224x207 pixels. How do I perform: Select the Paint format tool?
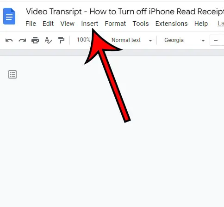pyautogui.click(x=61, y=40)
